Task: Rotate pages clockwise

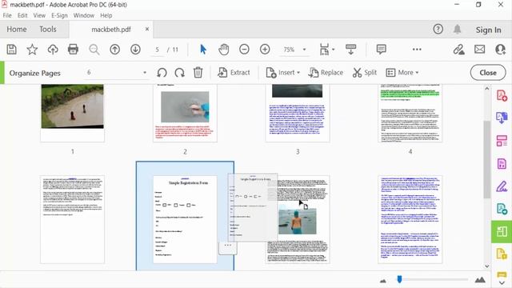Action: 179,73
